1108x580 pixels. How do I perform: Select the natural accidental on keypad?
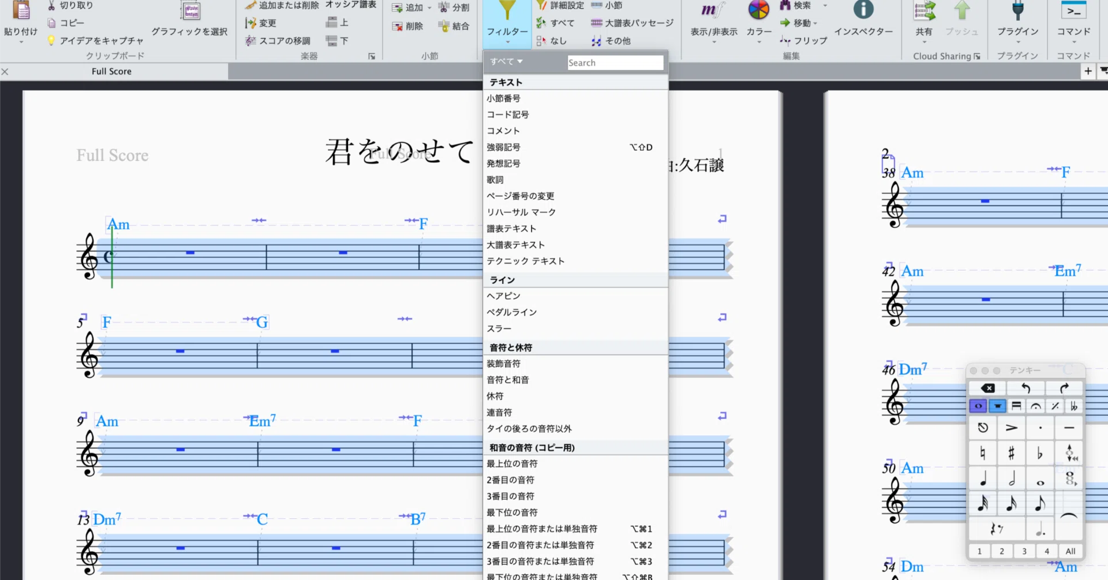tap(983, 453)
